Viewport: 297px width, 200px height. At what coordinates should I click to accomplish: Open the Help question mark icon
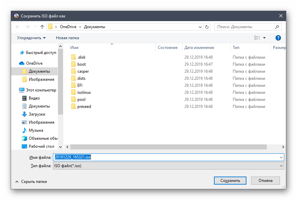(278, 38)
